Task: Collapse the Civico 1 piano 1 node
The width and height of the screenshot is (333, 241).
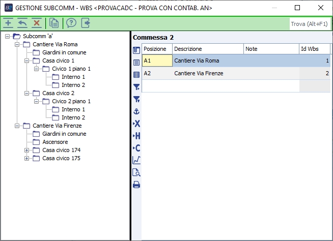Action: [x=37, y=69]
